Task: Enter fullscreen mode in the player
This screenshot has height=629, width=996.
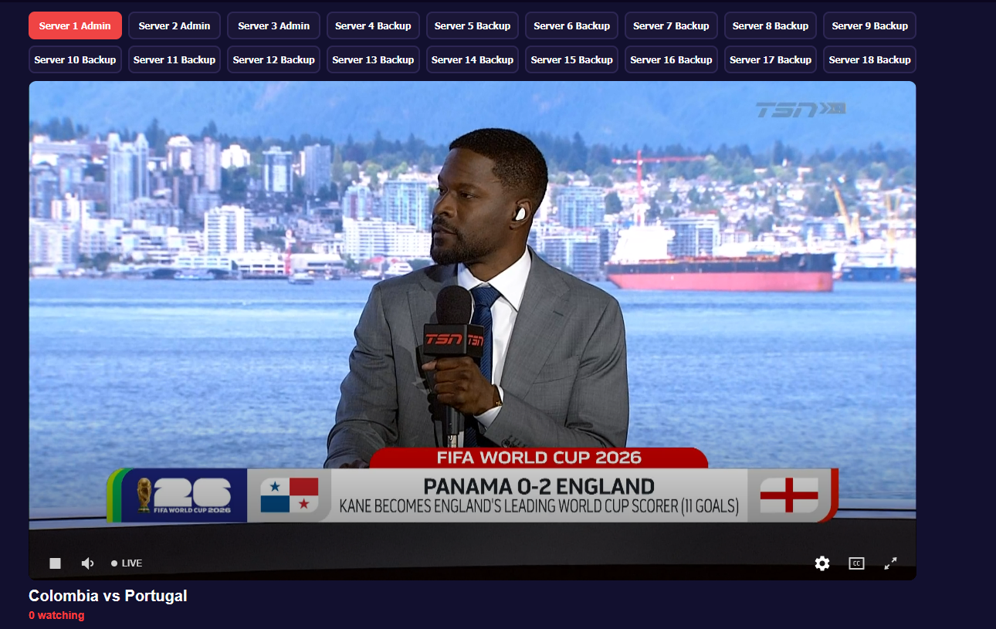Action: click(x=890, y=563)
